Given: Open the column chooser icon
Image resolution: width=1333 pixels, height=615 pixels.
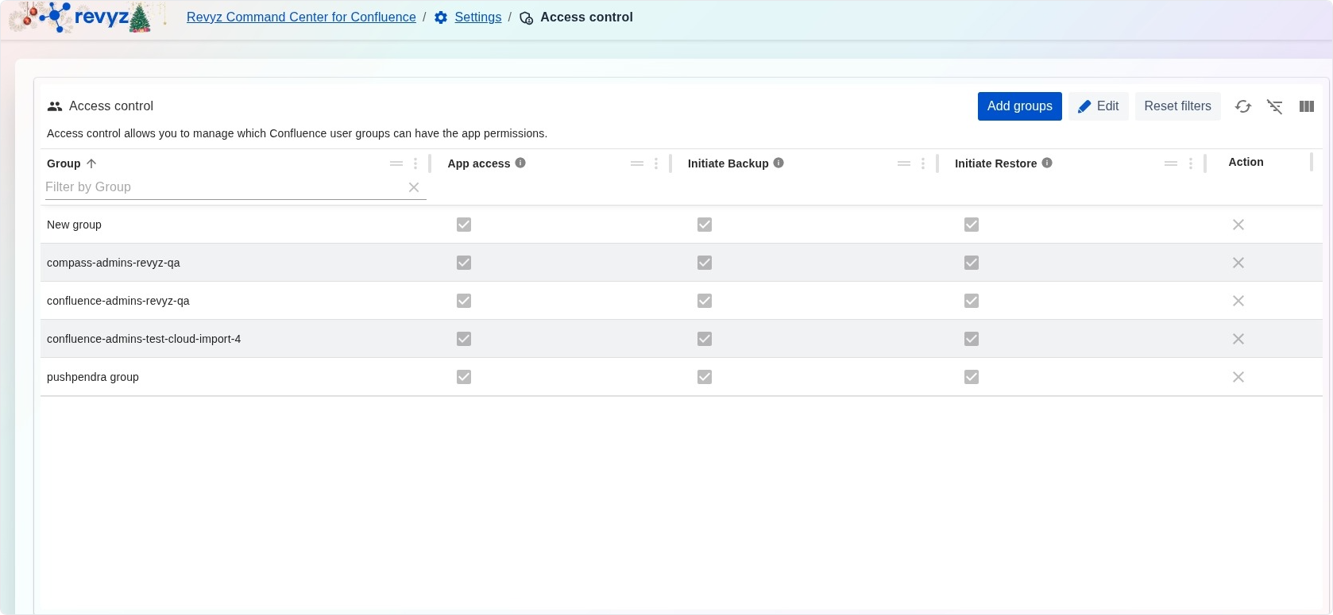Looking at the screenshot, I should [x=1306, y=106].
